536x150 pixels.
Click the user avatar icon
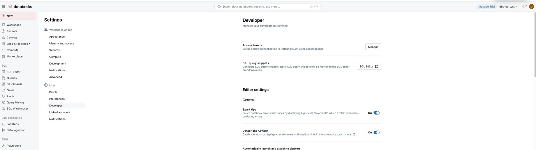point(531,6)
